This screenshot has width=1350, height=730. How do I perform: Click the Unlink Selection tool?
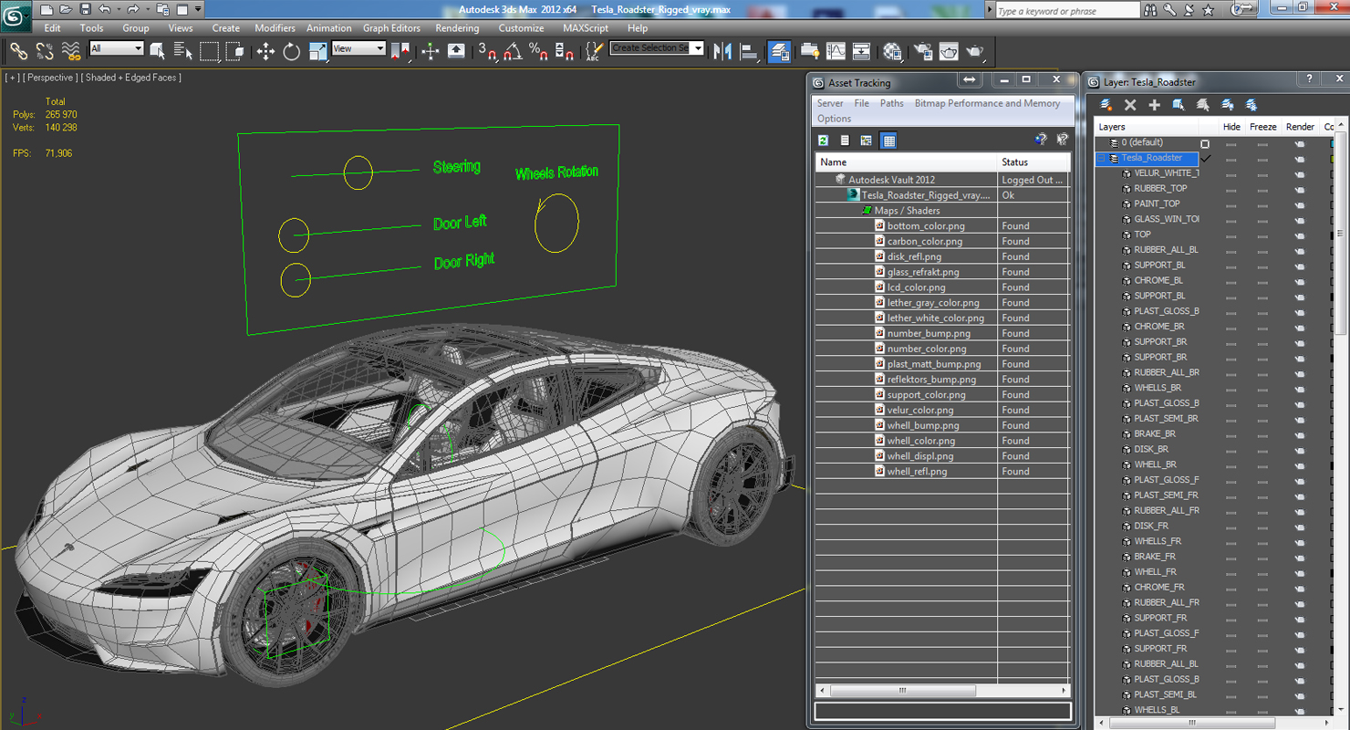[x=44, y=51]
